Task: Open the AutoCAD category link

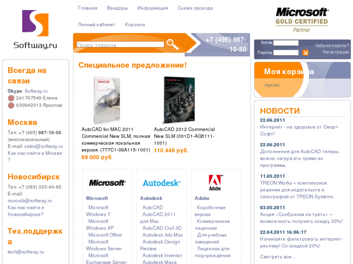Action: (x=152, y=208)
